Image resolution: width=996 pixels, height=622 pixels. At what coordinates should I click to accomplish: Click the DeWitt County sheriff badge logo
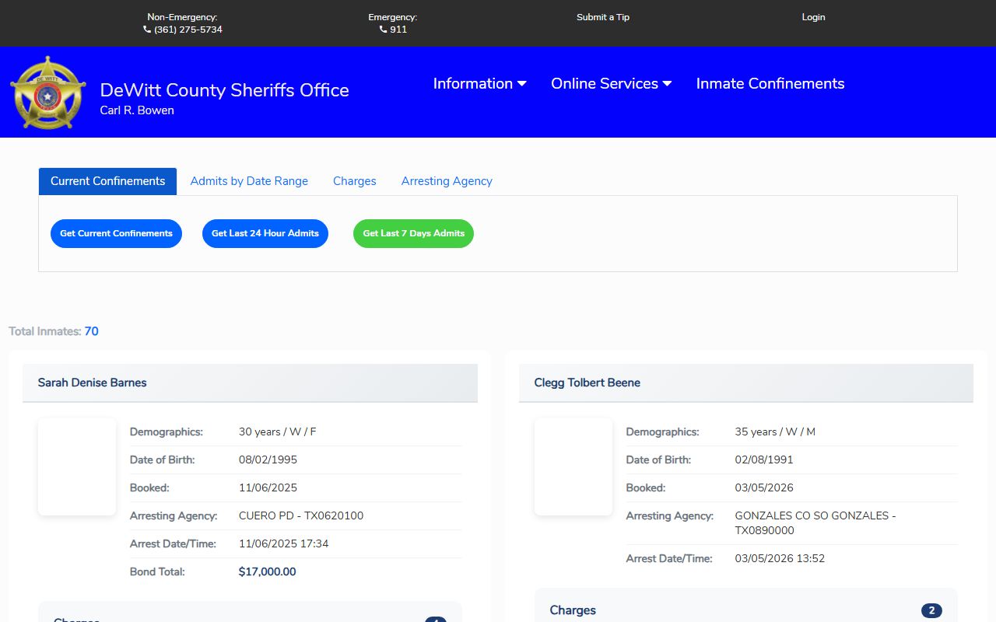[x=48, y=93]
